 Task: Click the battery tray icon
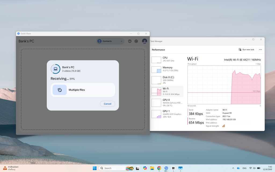point(259,168)
